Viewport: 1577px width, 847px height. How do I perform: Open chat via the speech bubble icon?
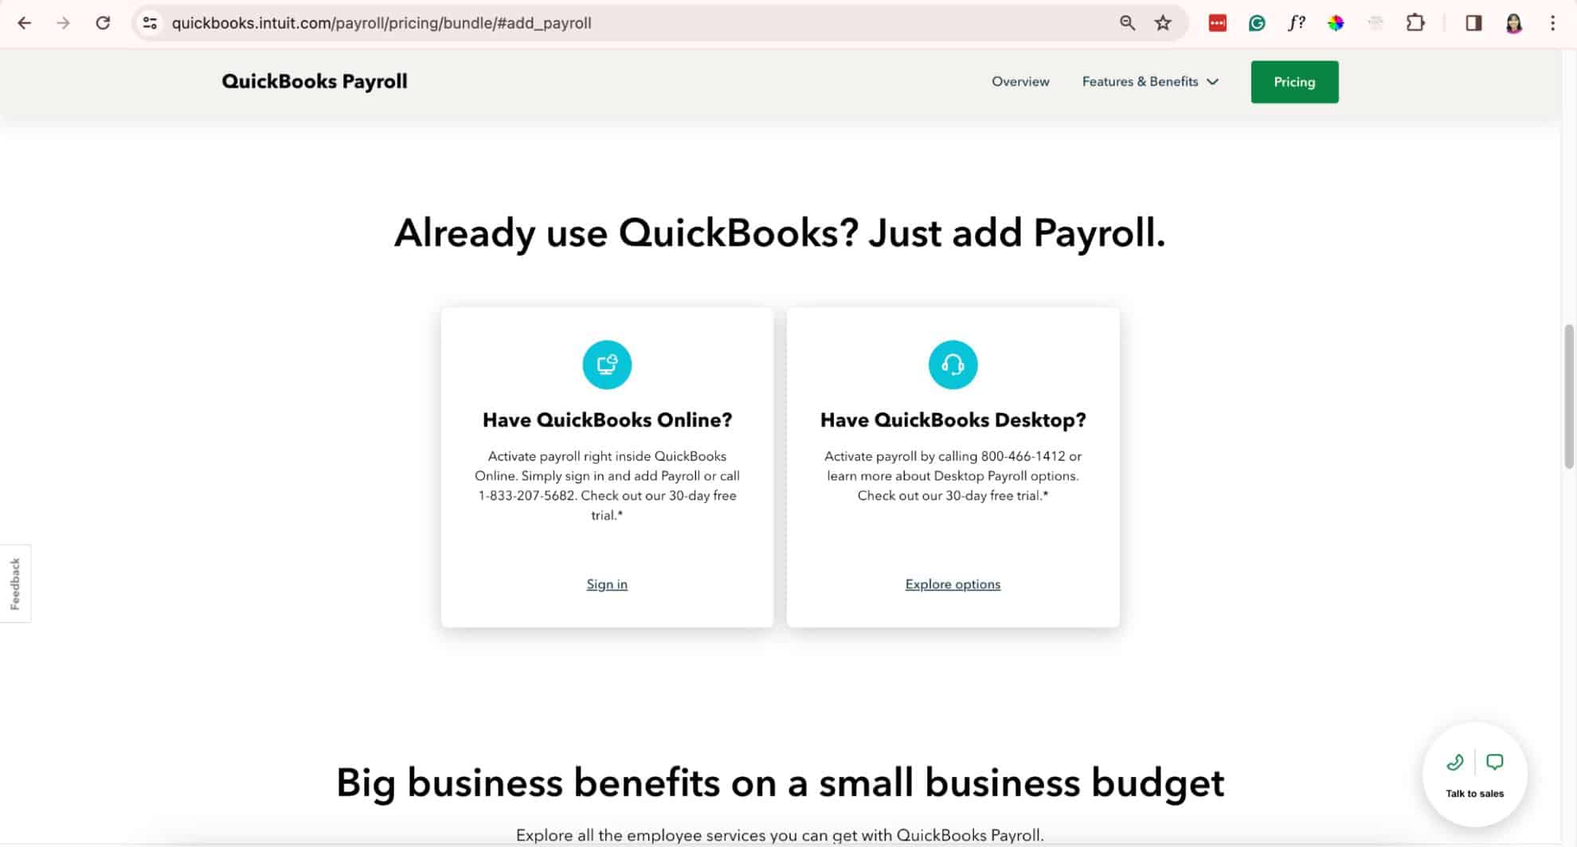(1496, 762)
